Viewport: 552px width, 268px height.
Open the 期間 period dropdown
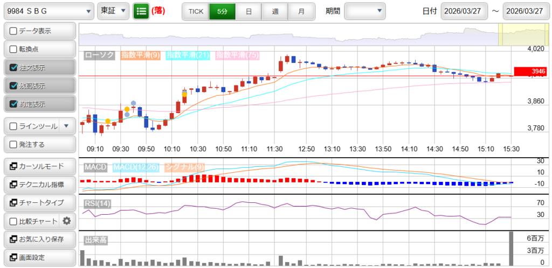365,11
